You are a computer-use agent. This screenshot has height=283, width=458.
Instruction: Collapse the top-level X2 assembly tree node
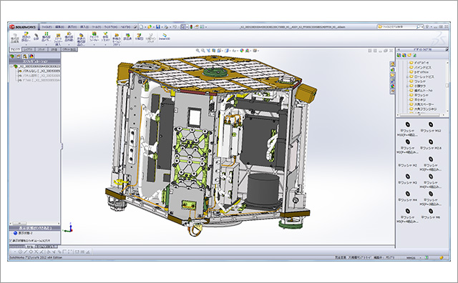tap(11, 66)
